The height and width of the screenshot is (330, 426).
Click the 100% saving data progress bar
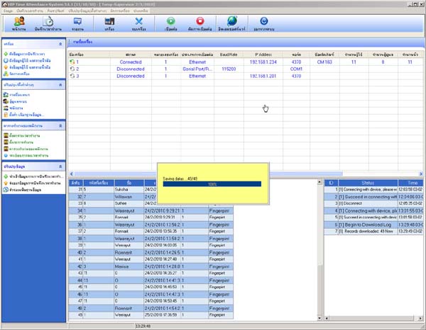coord(212,184)
